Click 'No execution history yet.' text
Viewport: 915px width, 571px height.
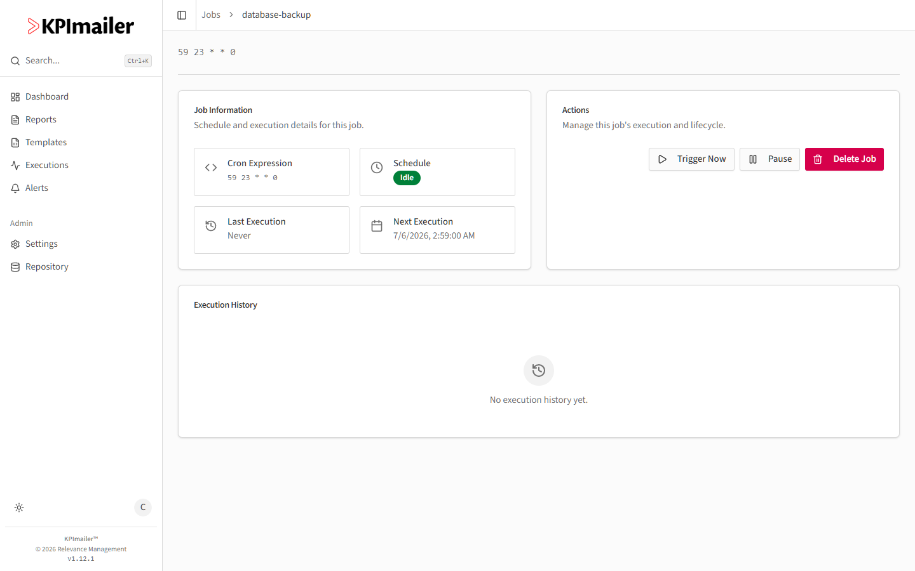pyautogui.click(x=539, y=400)
